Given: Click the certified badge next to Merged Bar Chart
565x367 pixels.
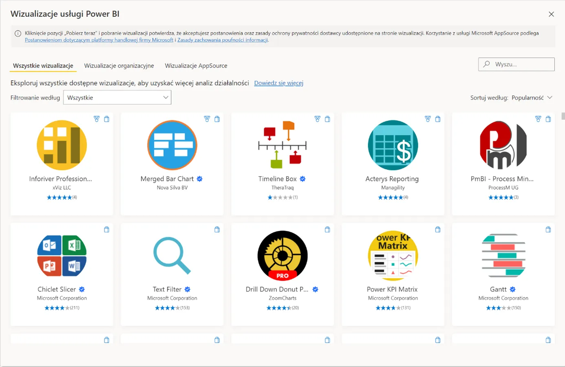Looking at the screenshot, I should pyautogui.click(x=200, y=179).
